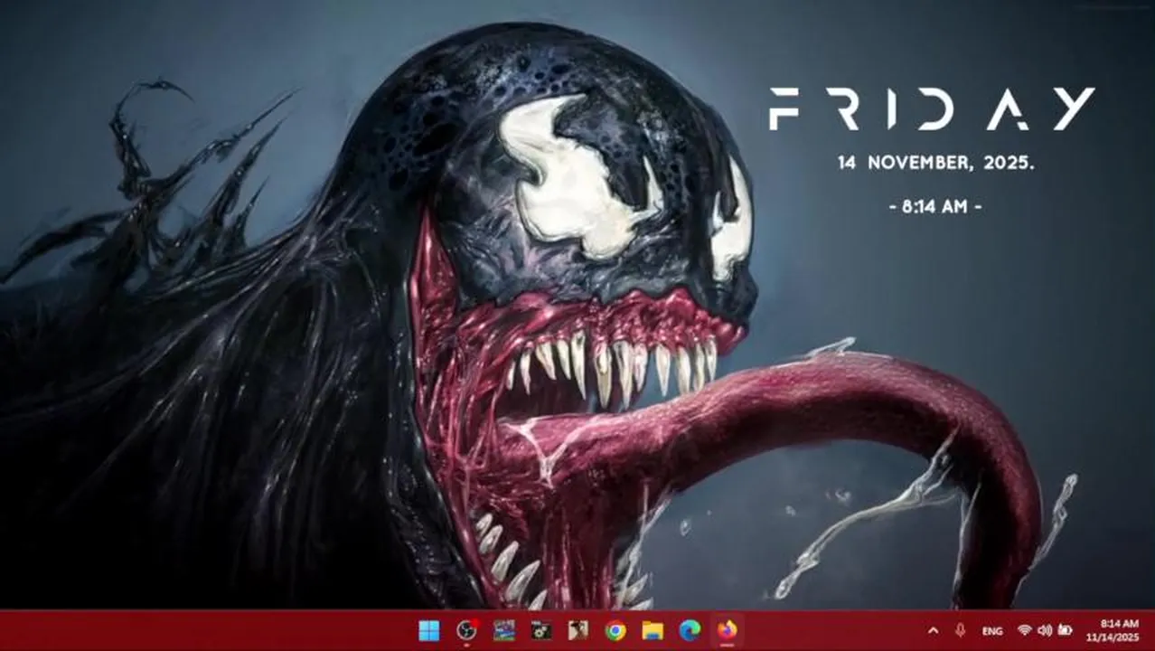This screenshot has width=1155, height=651.
Task: Open OBS Studio from the taskbar
Action: click(466, 630)
